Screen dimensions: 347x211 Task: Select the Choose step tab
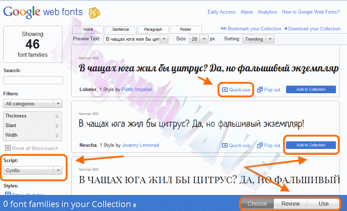pyautogui.click(x=257, y=204)
